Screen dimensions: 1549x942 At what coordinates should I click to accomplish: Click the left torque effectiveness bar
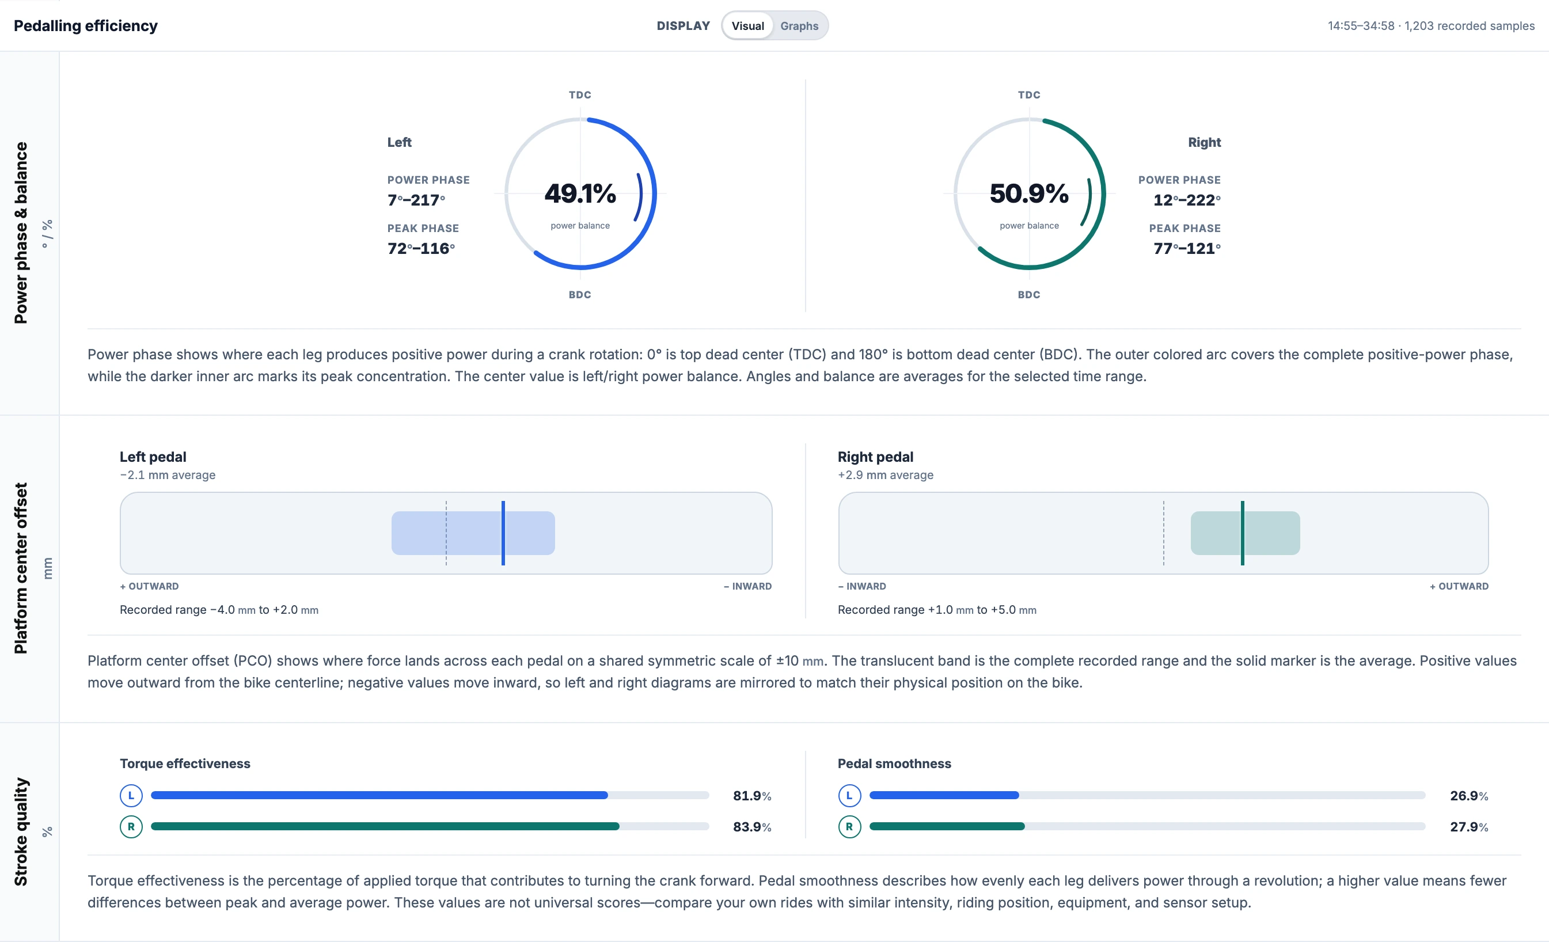click(430, 796)
